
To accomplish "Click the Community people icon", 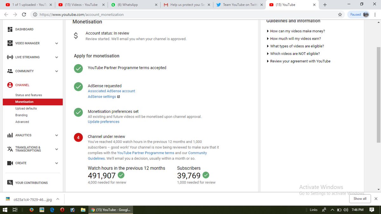I will coord(10,71).
